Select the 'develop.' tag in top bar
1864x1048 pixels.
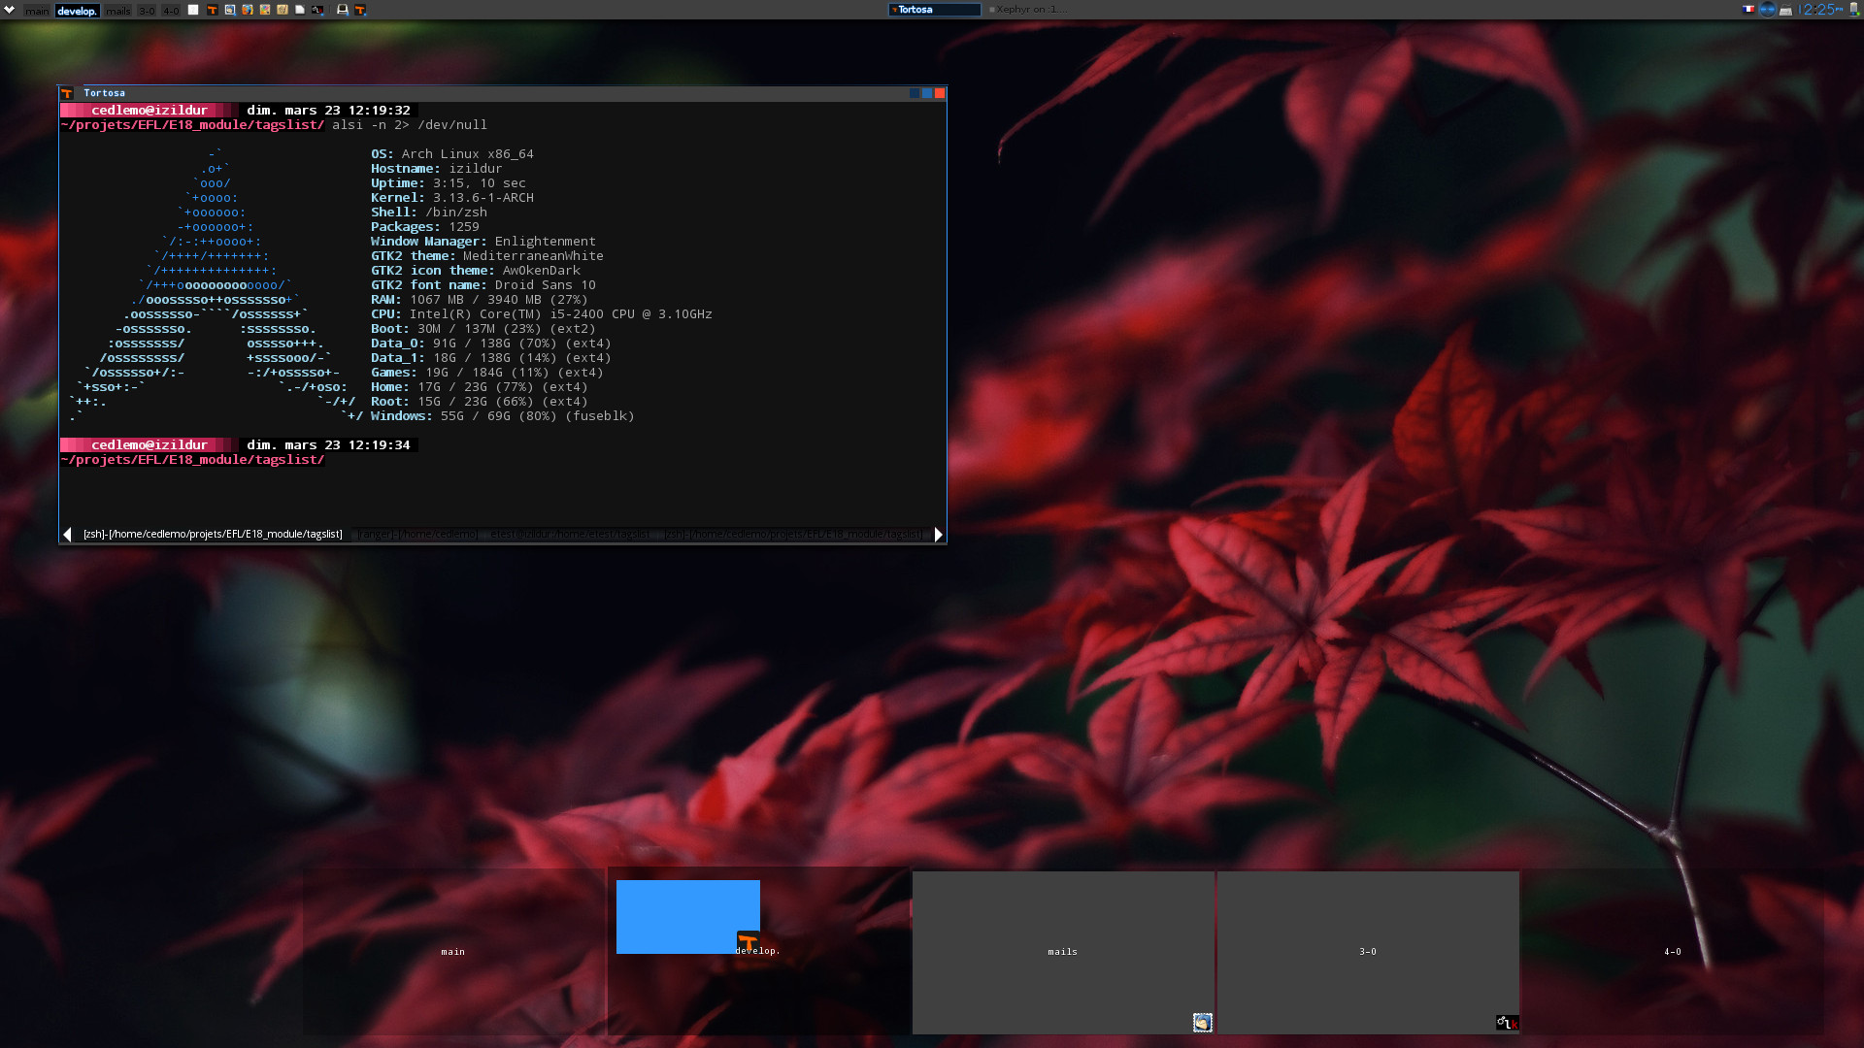pyautogui.click(x=78, y=11)
